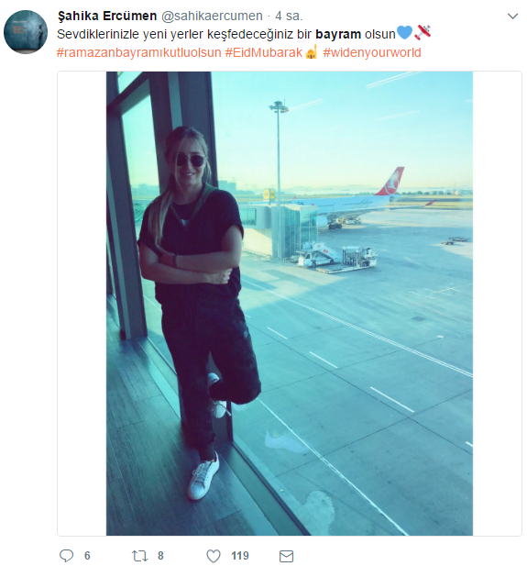Click the reply speech bubble icon
The image size is (527, 566).
(x=66, y=556)
